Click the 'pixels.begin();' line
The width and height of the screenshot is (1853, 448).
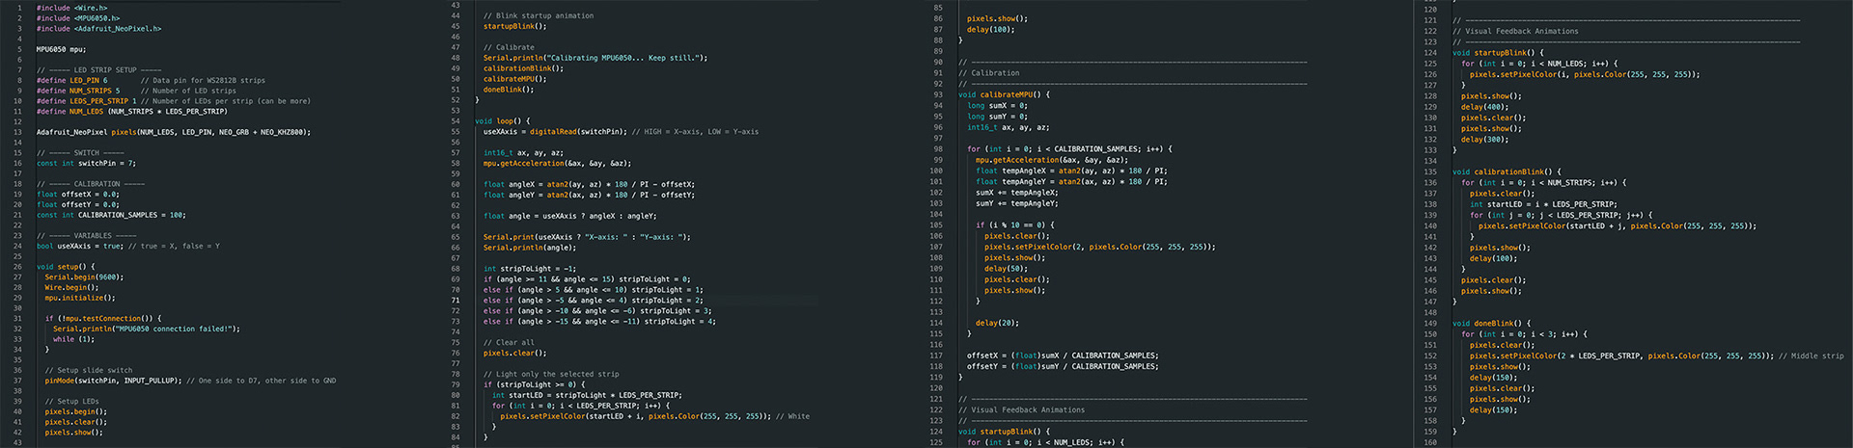pyautogui.click(x=75, y=412)
